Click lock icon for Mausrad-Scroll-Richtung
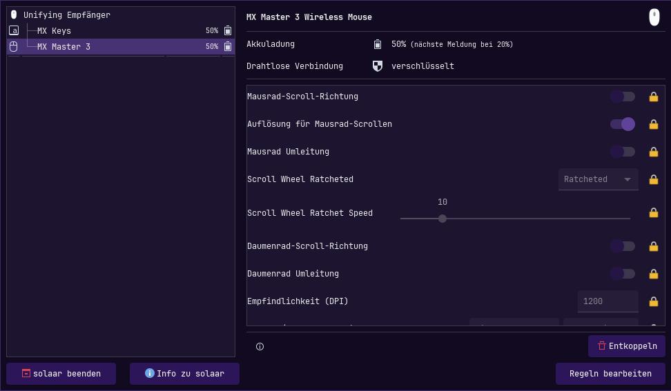 (x=654, y=97)
